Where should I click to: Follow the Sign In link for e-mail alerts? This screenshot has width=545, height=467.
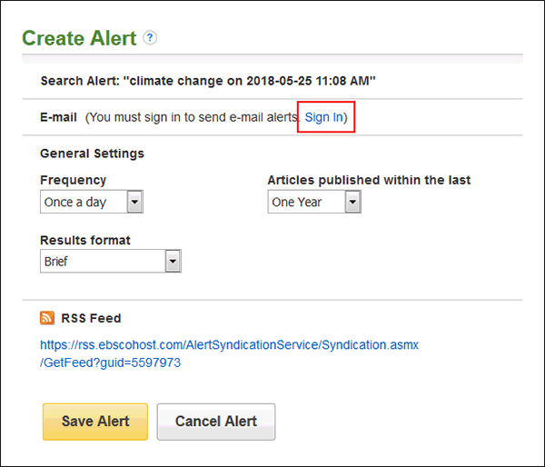coord(324,117)
